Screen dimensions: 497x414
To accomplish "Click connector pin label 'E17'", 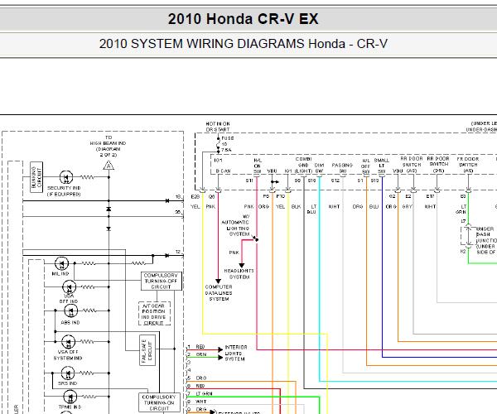I will click(x=430, y=196).
